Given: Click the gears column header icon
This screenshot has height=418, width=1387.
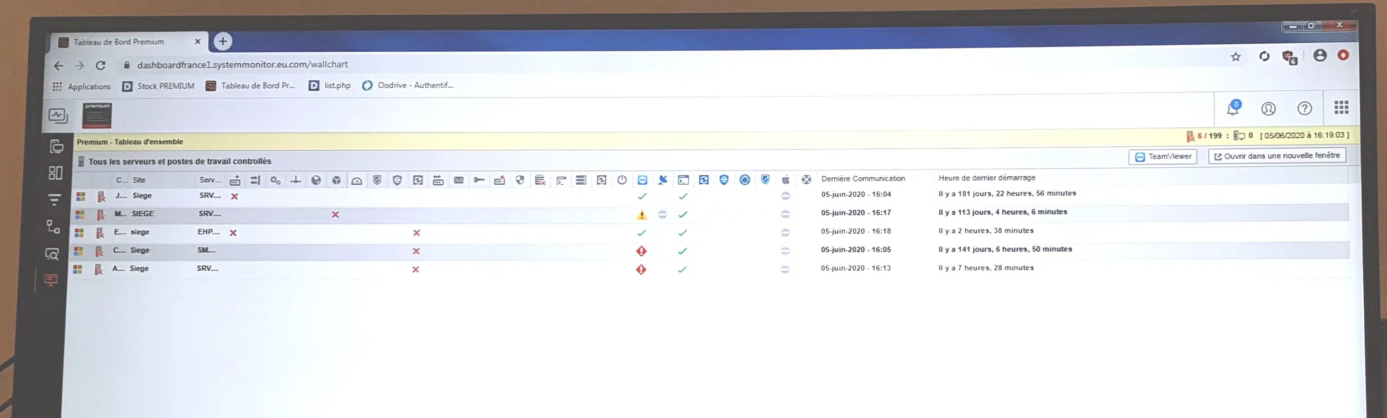Looking at the screenshot, I should click(275, 180).
